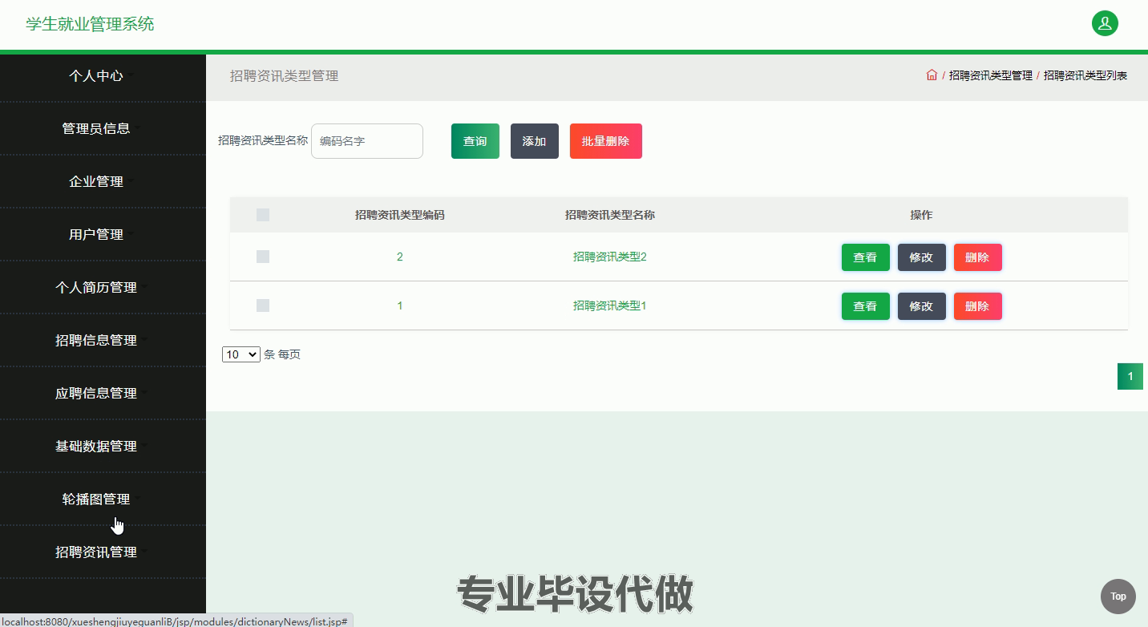1148x627 pixels.
Task: Edit the 招聘资讯类型2 row with 修改
Action: click(922, 257)
